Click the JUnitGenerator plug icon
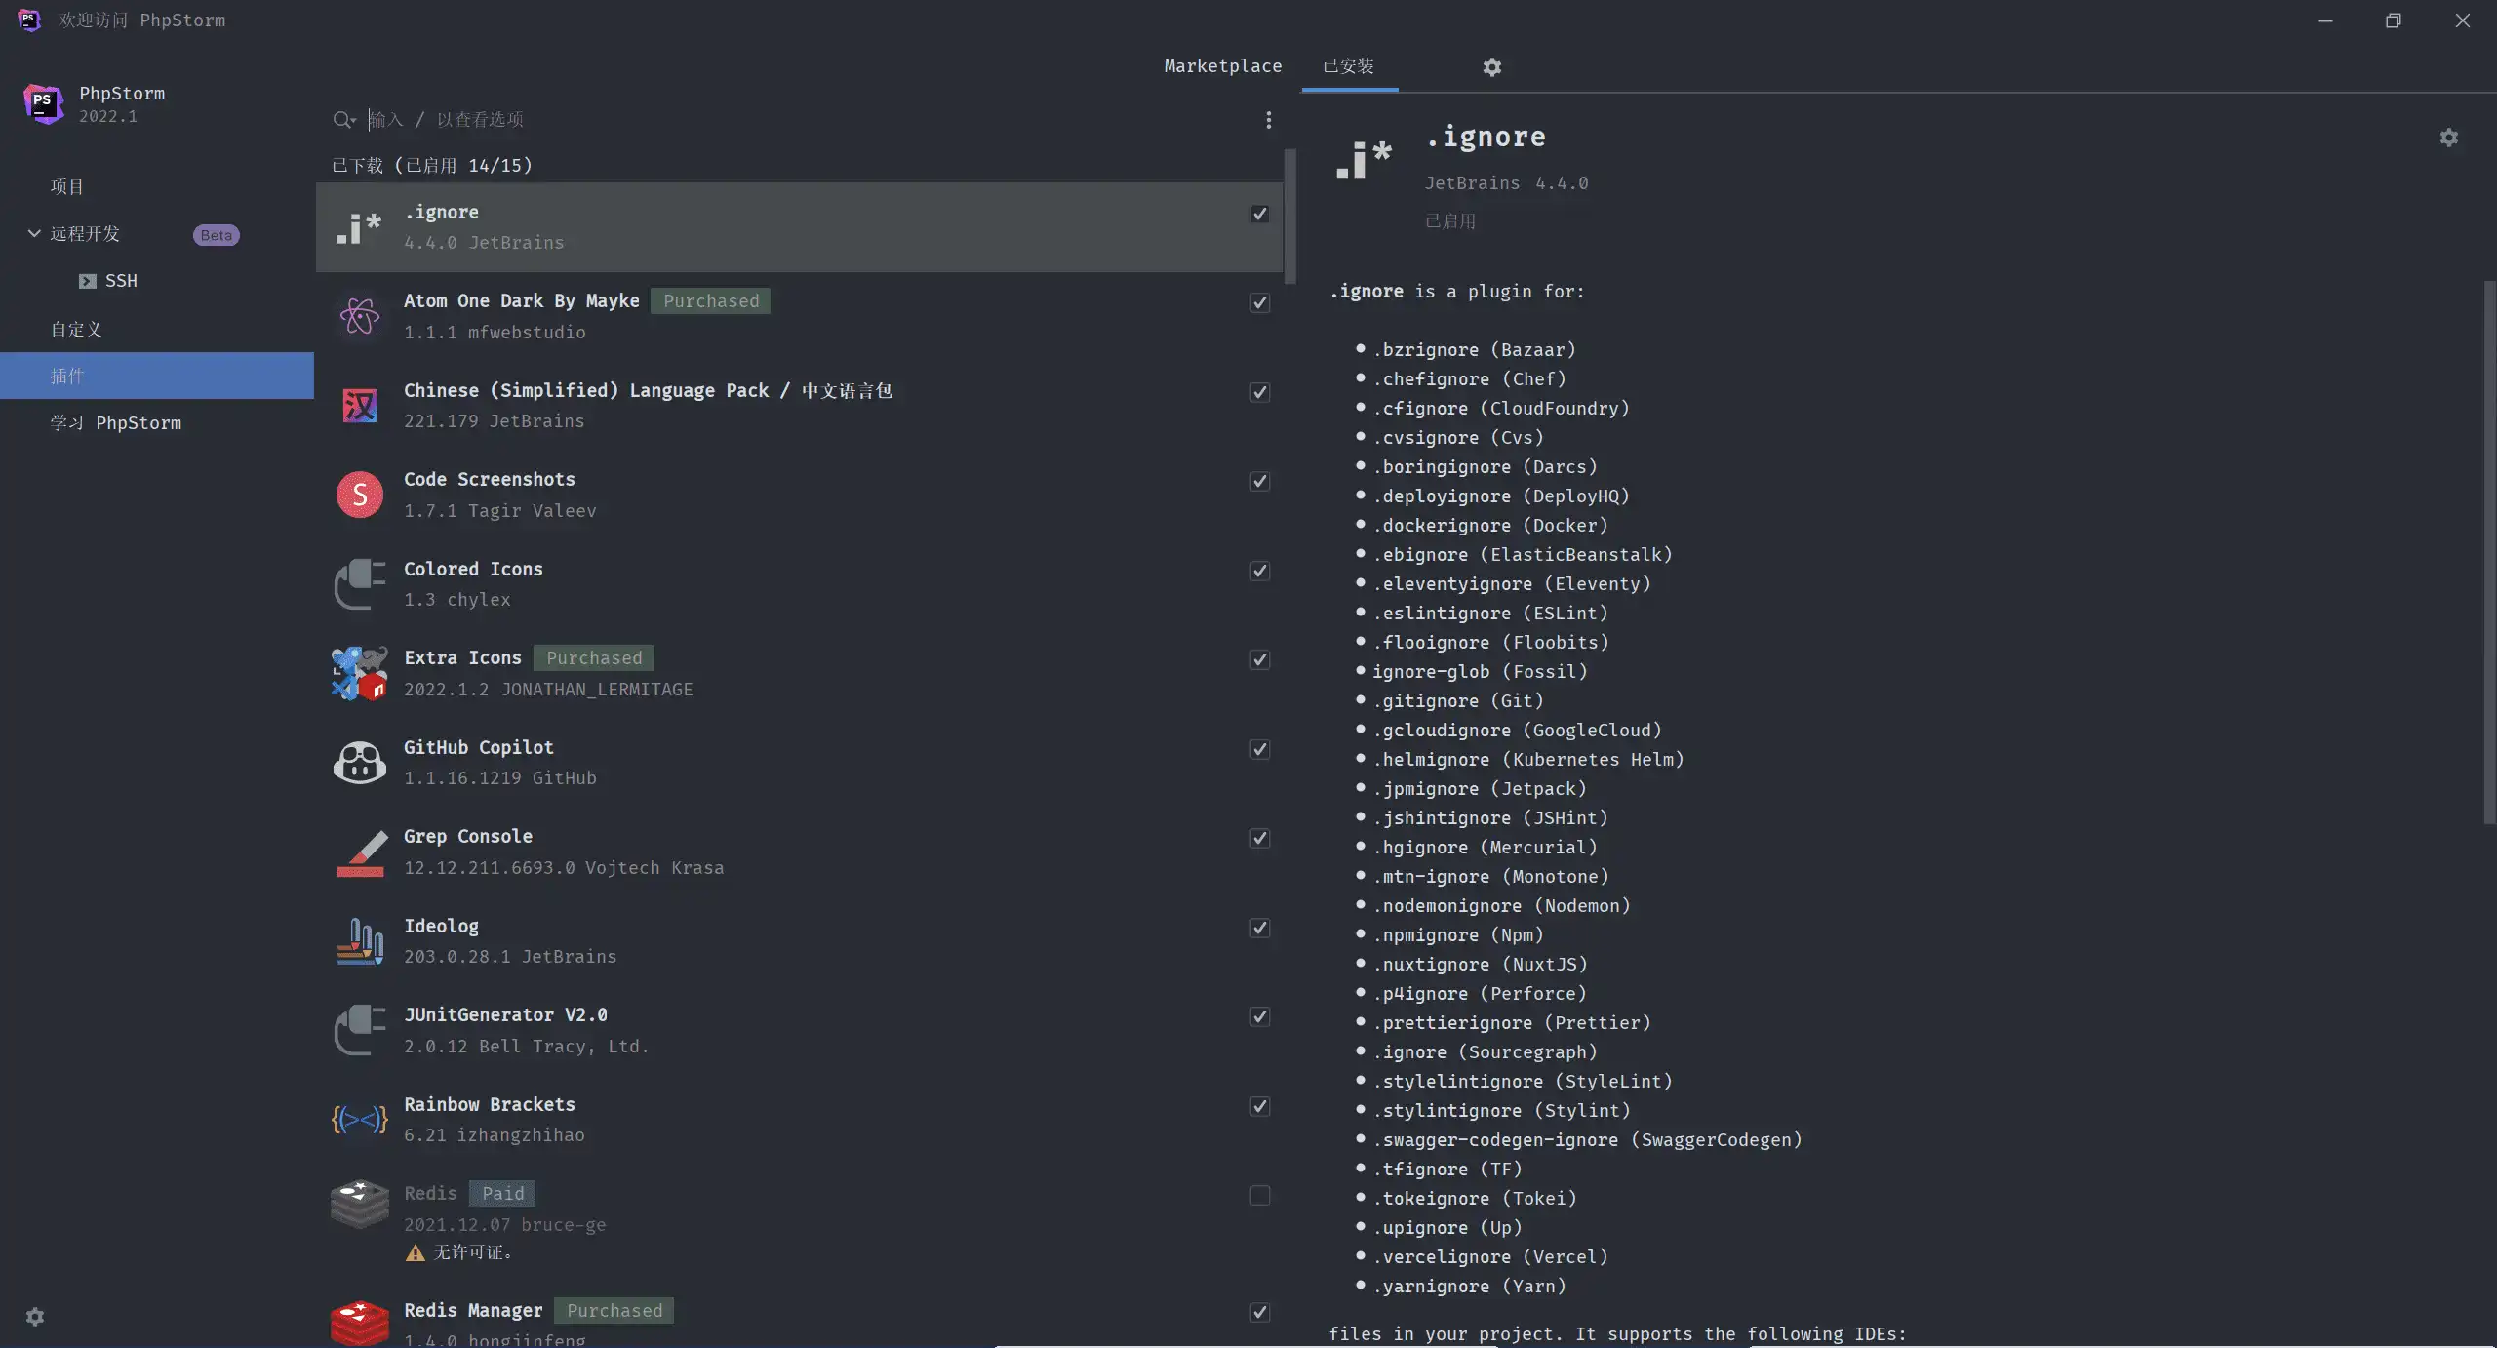2497x1348 pixels. pyautogui.click(x=360, y=1030)
